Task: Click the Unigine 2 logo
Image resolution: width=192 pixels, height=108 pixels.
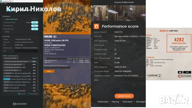Action: point(154,75)
